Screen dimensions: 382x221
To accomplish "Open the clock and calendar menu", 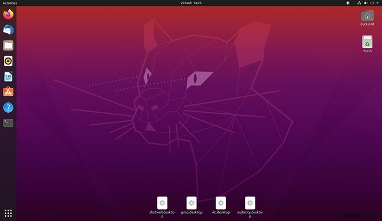I will coord(191,3).
